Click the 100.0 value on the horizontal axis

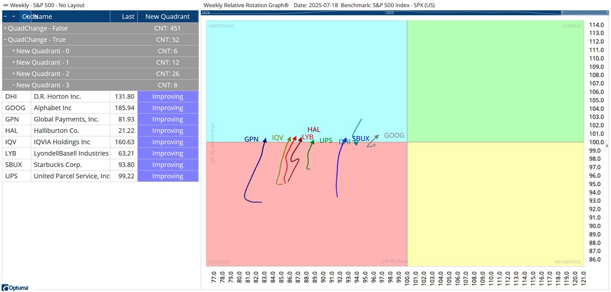tap(407, 278)
